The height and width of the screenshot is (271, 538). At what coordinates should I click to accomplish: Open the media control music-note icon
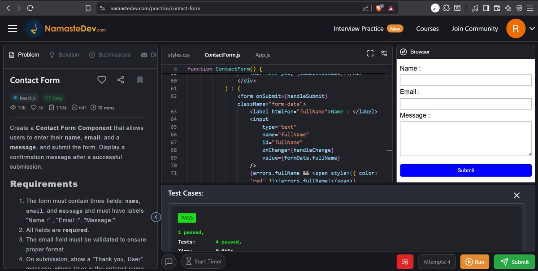click(x=475, y=8)
